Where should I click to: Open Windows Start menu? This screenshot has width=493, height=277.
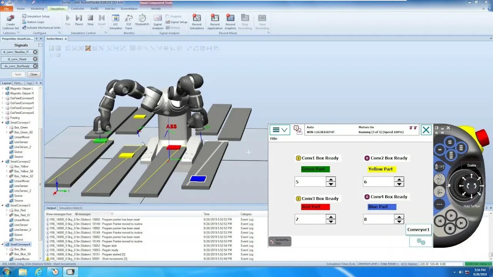tap(7, 272)
